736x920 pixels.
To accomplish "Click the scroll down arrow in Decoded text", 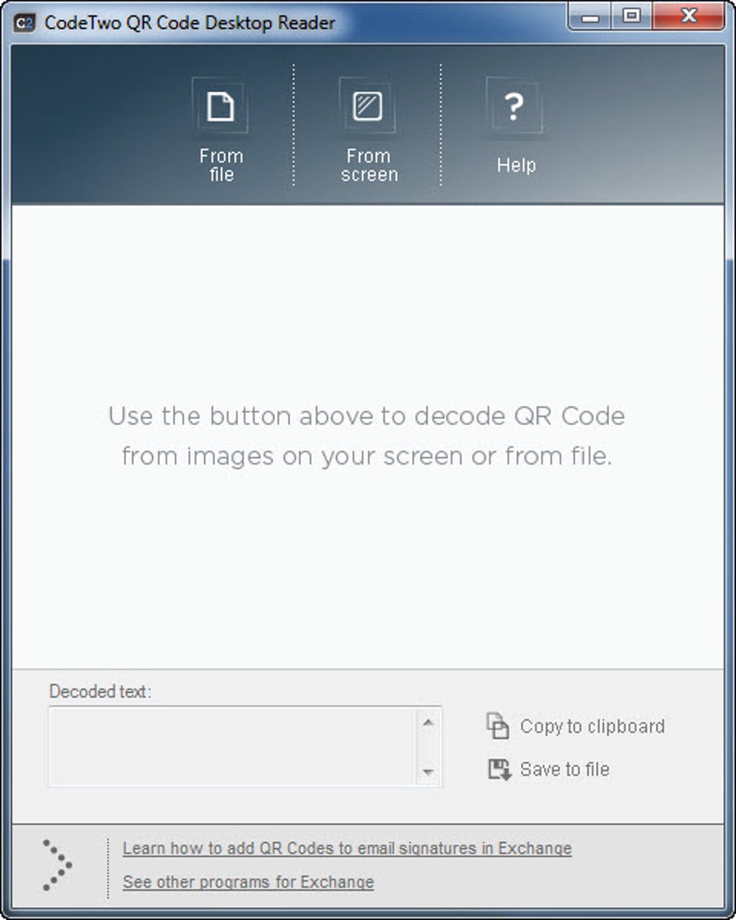I will 428,772.
